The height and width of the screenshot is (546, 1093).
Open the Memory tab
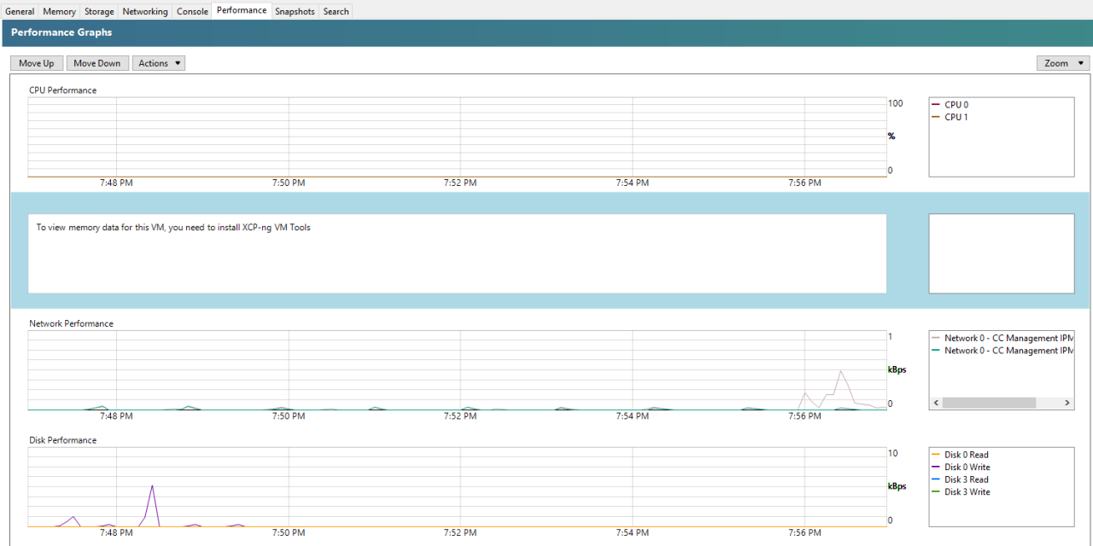59,11
